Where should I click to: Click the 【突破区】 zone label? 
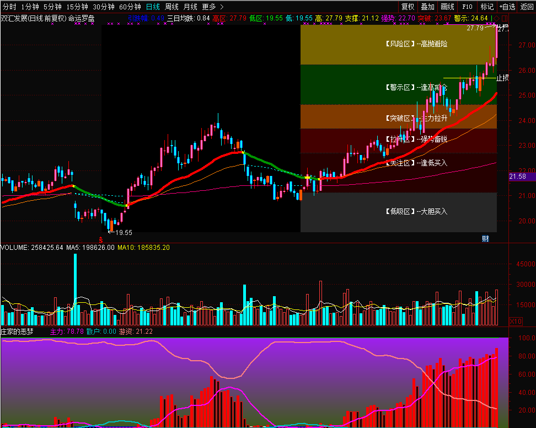400,118
